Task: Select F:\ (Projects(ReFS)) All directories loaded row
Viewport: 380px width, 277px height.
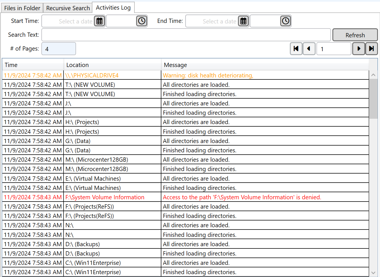Action: [185, 207]
